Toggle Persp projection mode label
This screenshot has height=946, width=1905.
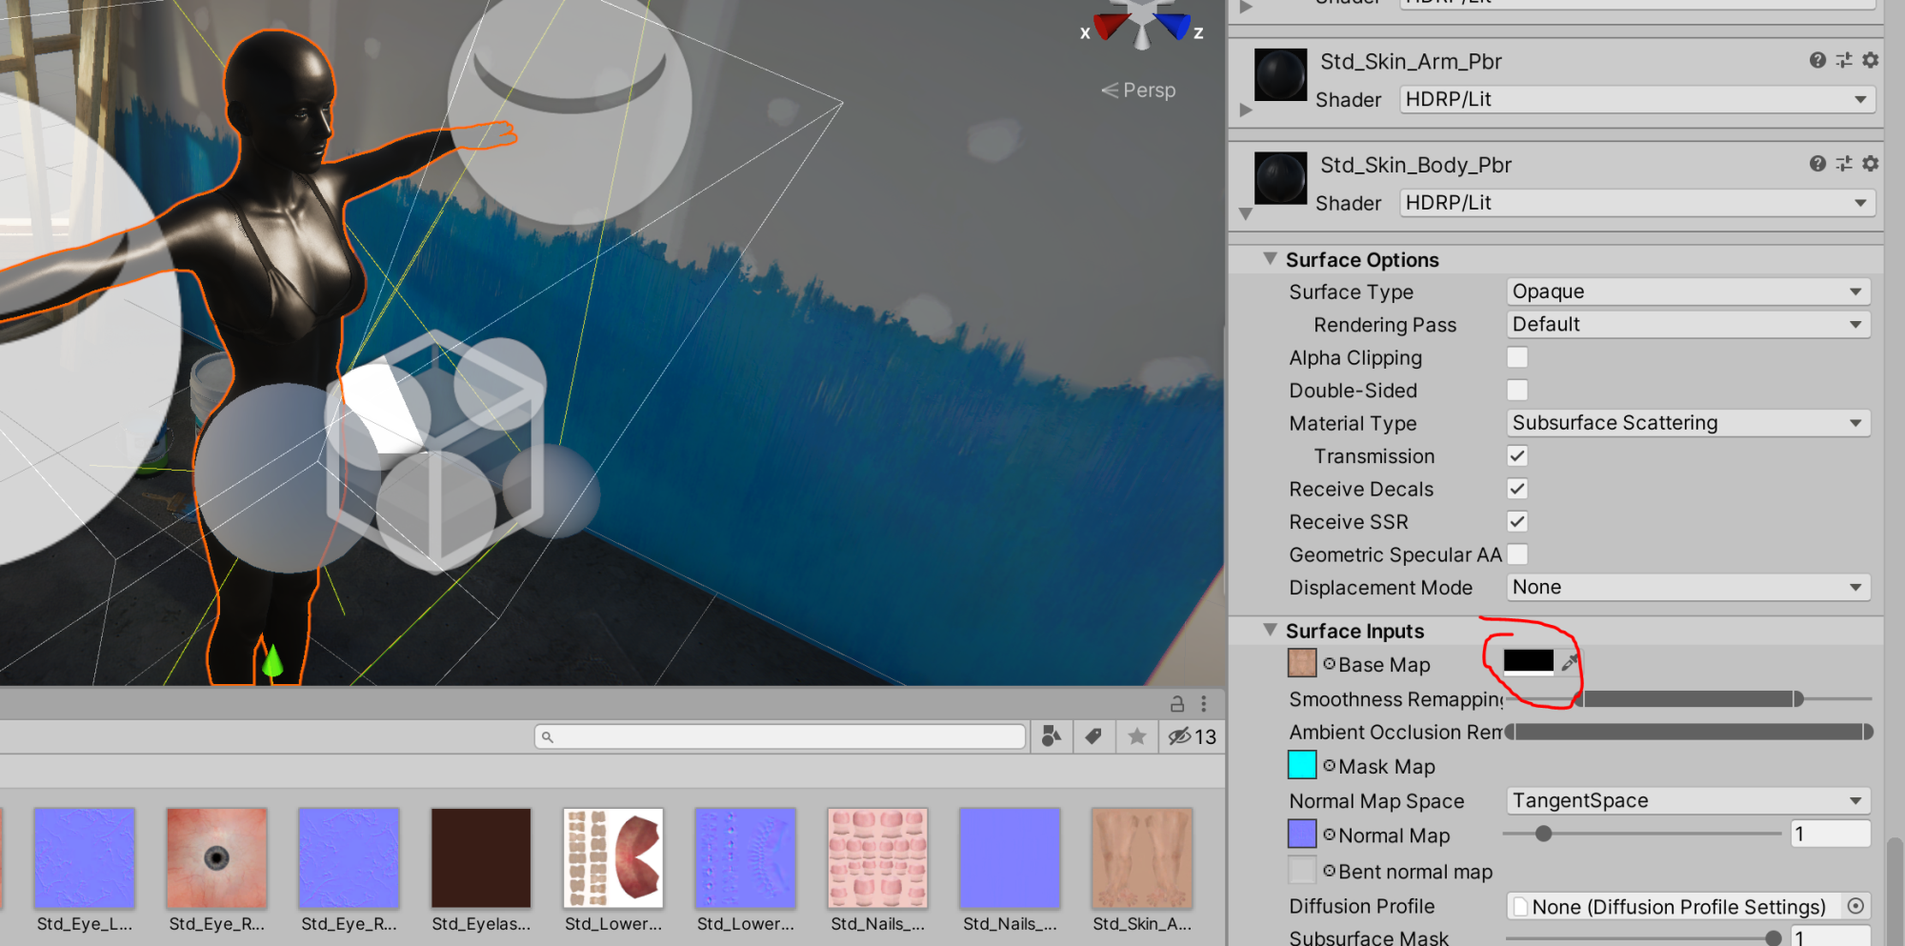1138,90
